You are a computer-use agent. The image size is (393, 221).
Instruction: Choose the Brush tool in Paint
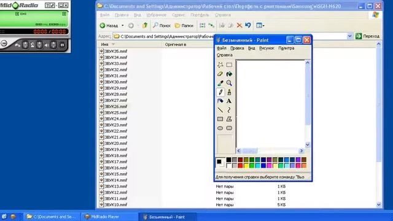click(229, 92)
